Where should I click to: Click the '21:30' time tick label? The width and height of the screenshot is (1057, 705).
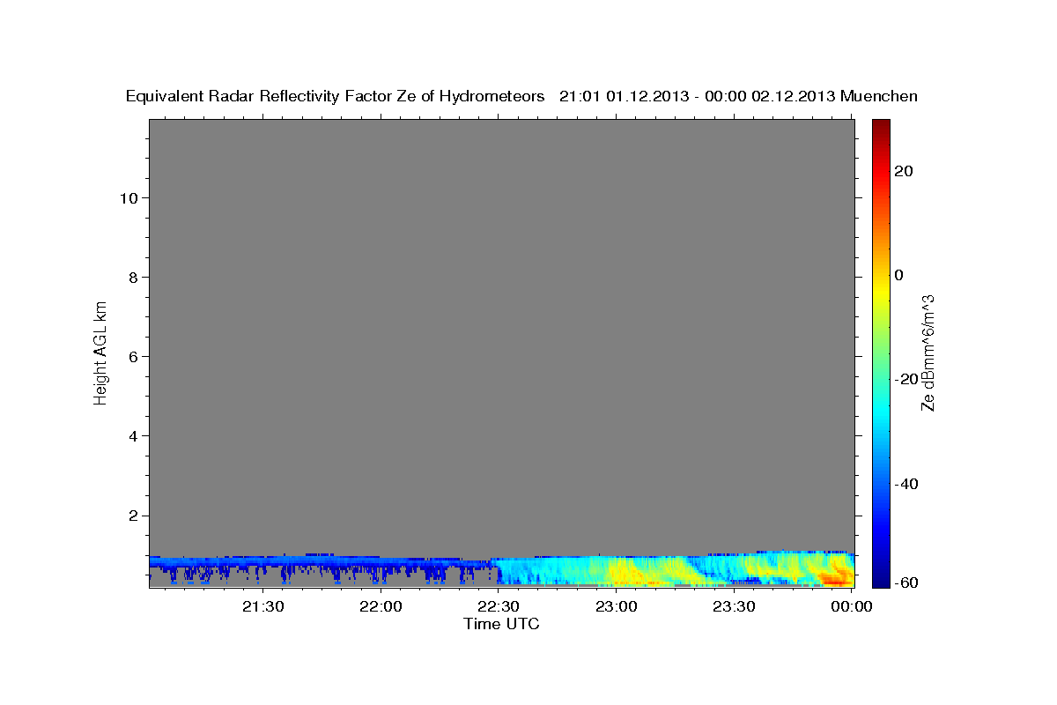(x=262, y=606)
